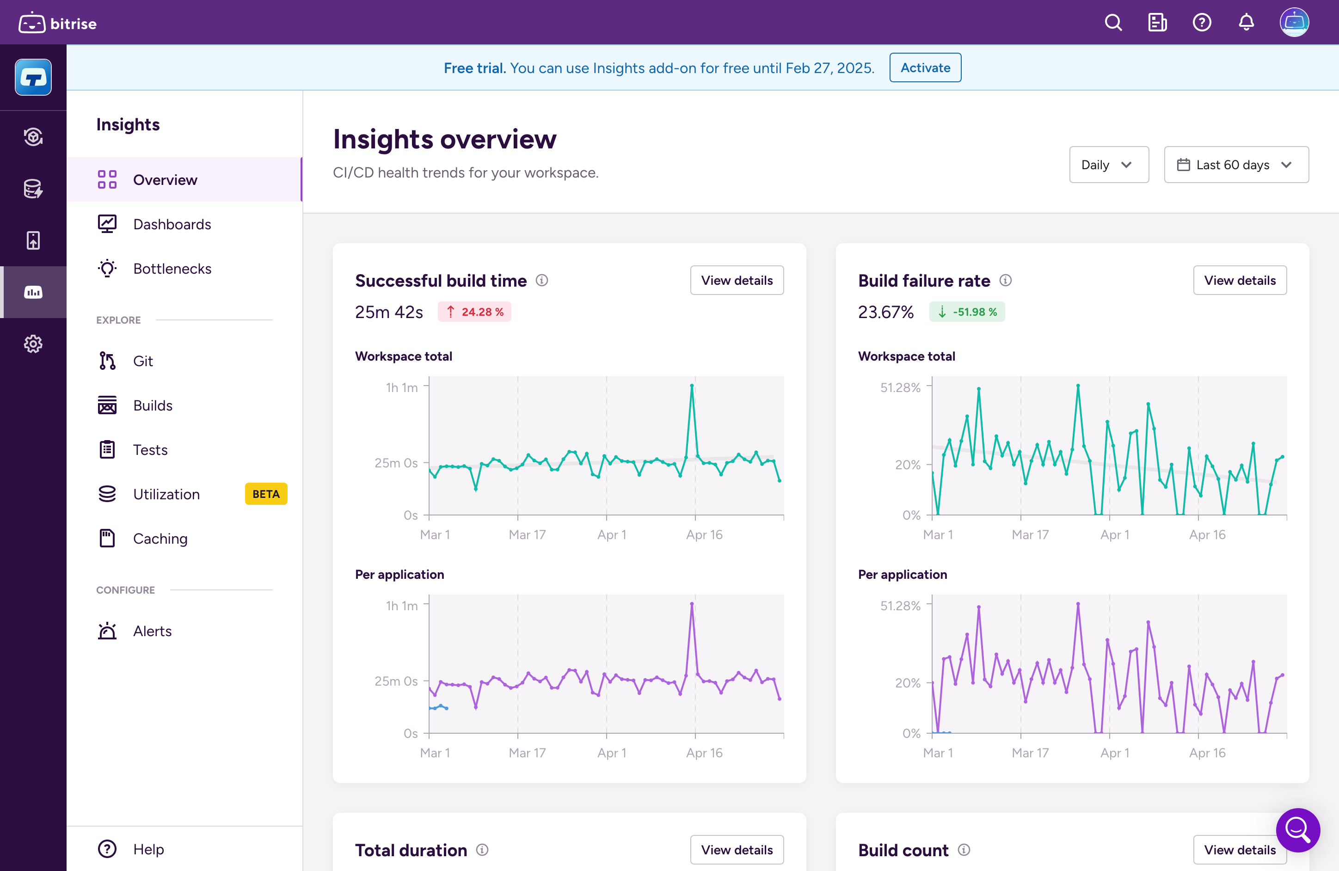The height and width of the screenshot is (871, 1339).
Task: Open the Last 60 days date range dropdown
Action: [x=1236, y=165]
